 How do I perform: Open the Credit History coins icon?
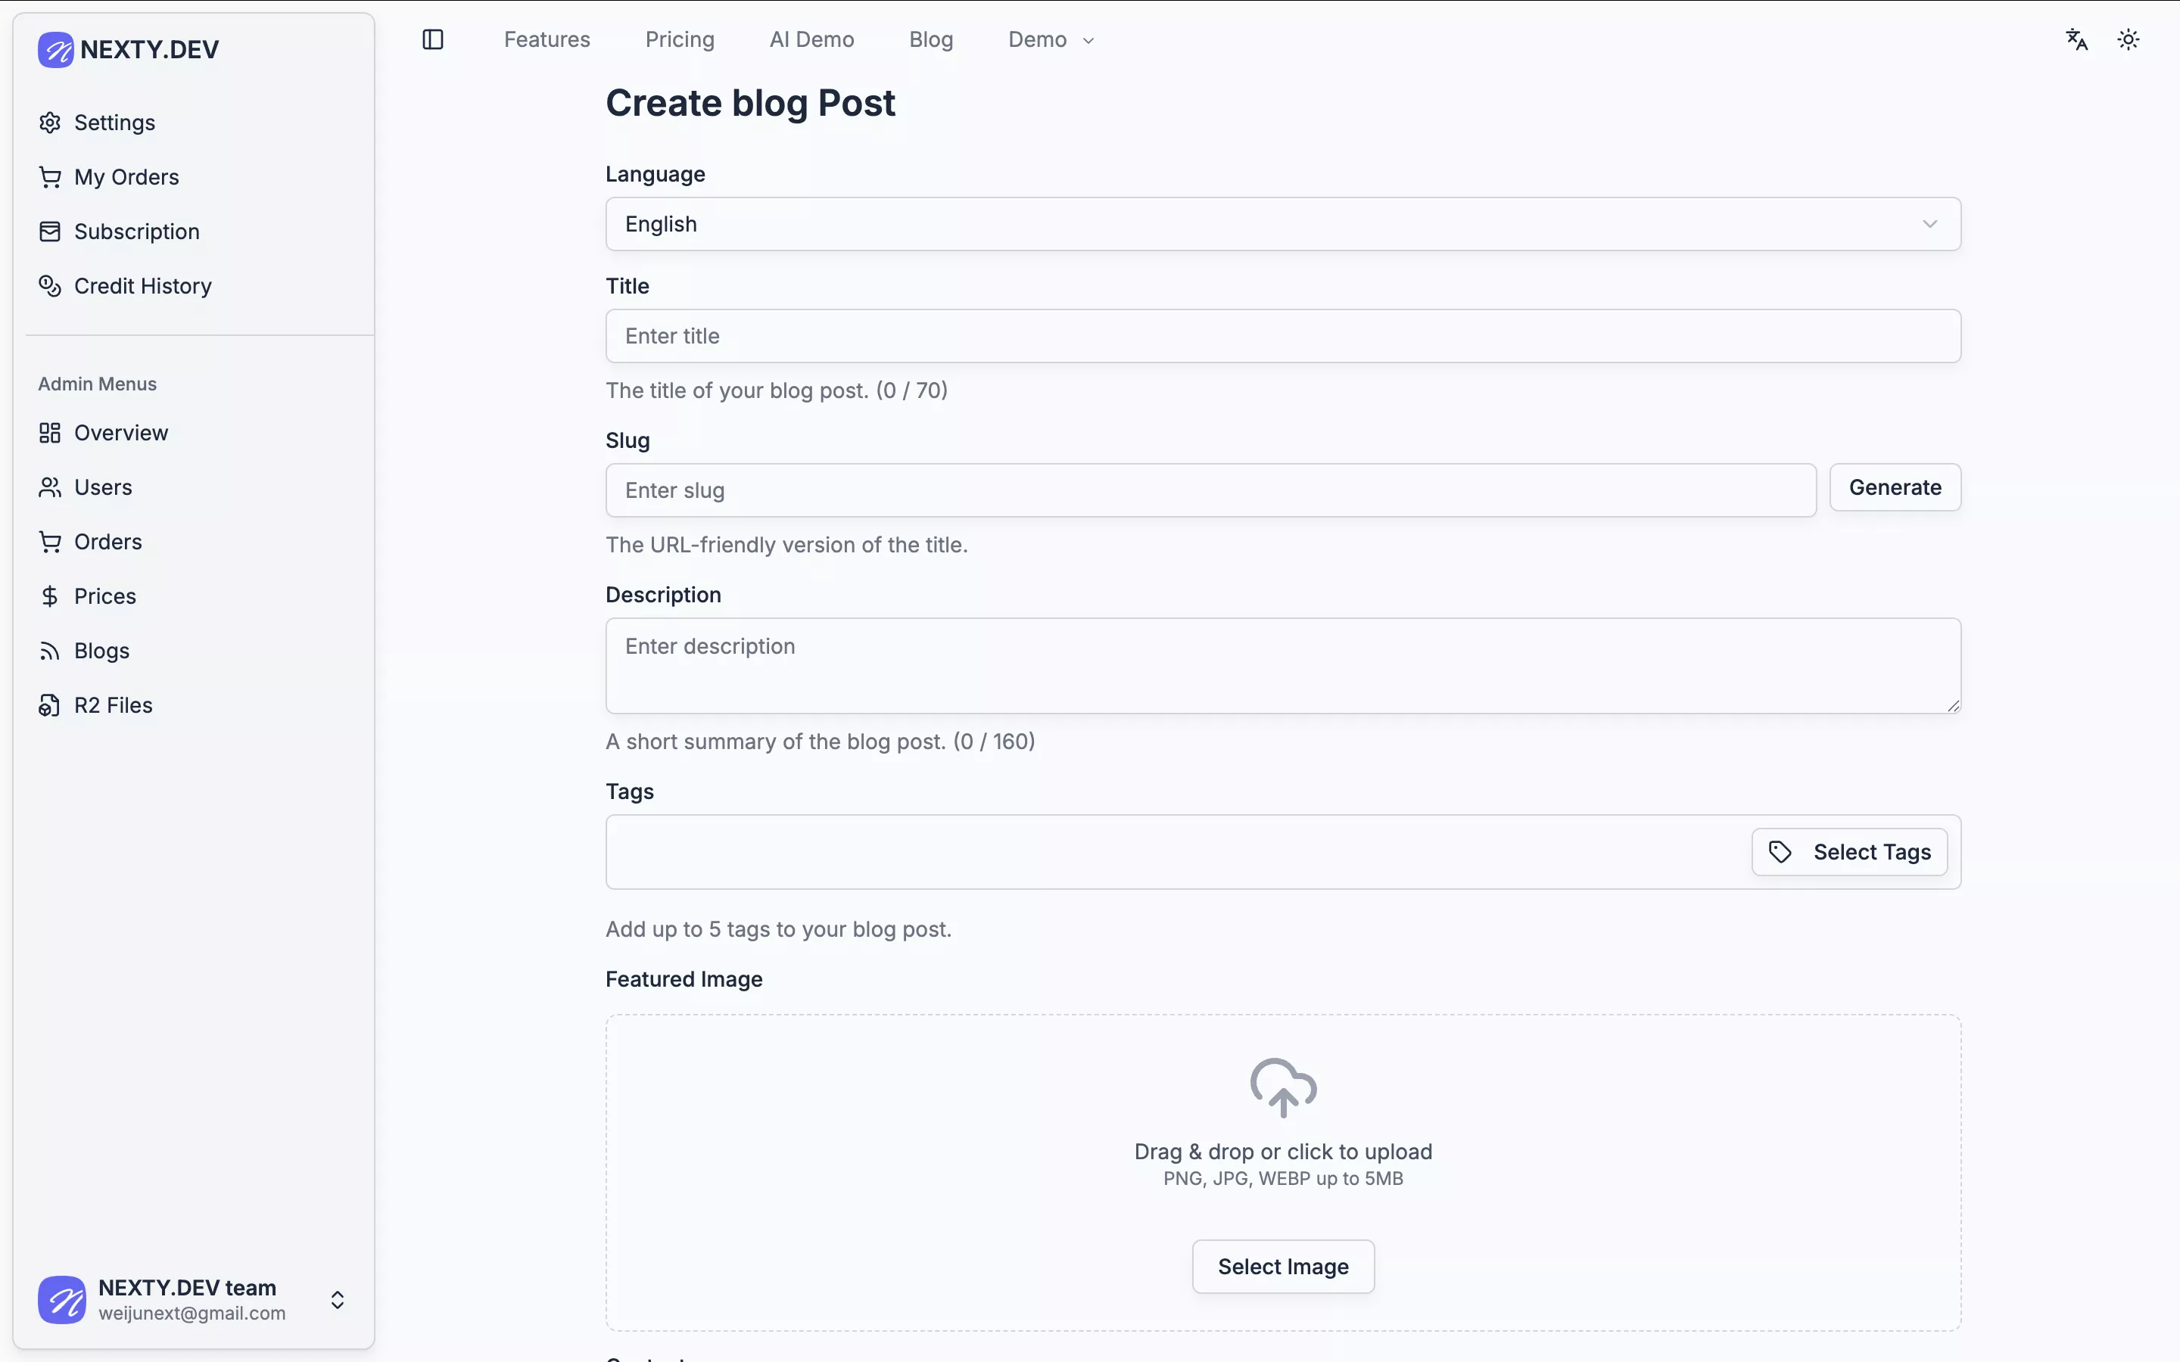pyautogui.click(x=51, y=285)
